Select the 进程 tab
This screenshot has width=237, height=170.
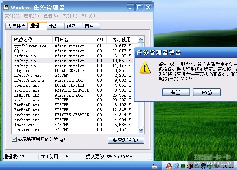[x=37, y=26]
